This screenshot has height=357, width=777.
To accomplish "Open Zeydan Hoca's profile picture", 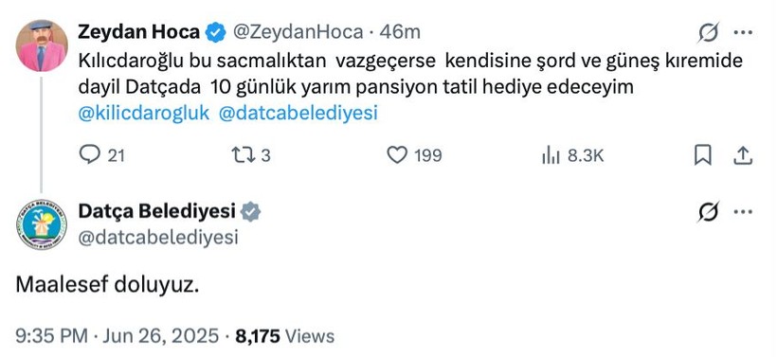I will (x=42, y=45).
